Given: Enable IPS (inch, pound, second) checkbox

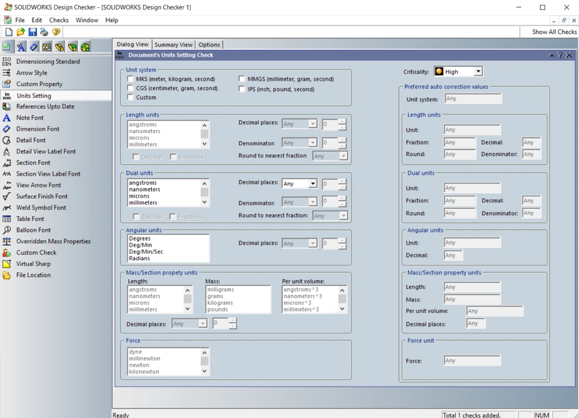Looking at the screenshot, I should pyautogui.click(x=242, y=89).
